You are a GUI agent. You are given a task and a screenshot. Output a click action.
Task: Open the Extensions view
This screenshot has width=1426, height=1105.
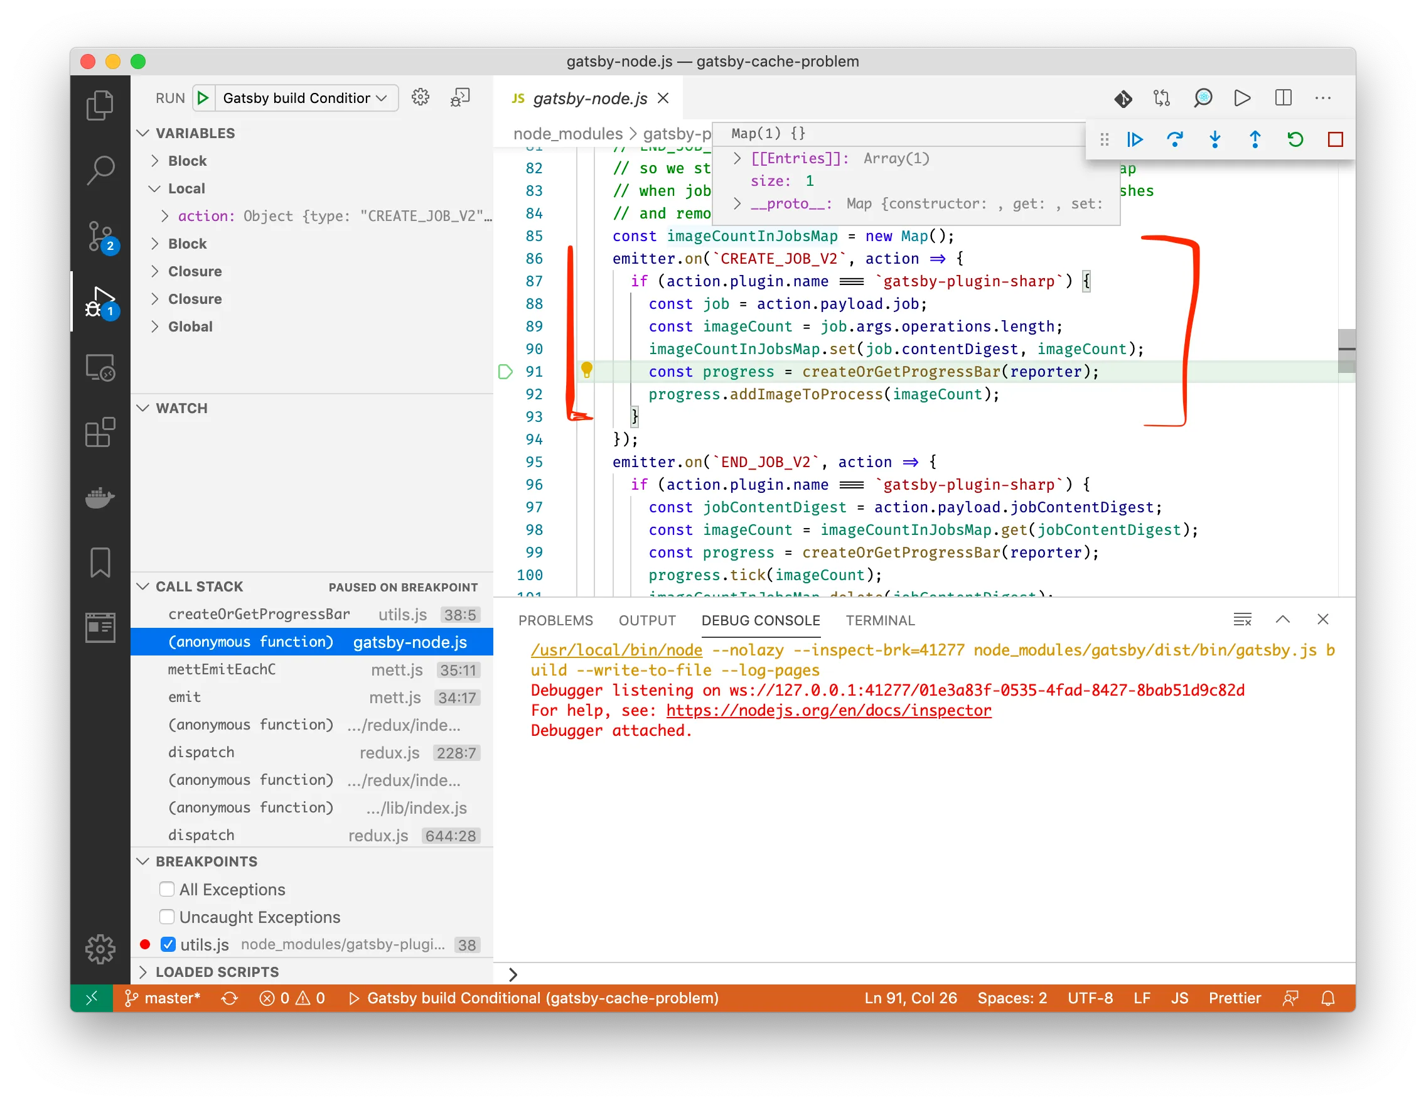pyautogui.click(x=100, y=433)
